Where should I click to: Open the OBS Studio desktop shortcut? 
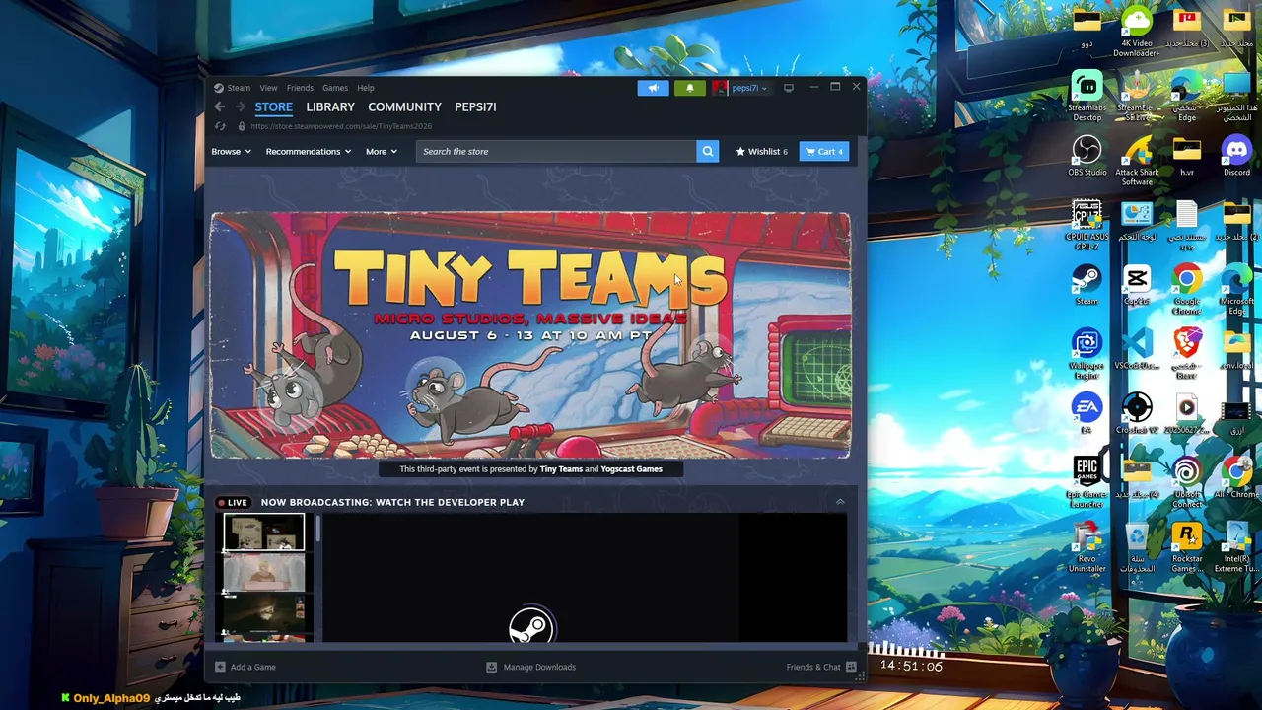click(x=1087, y=156)
